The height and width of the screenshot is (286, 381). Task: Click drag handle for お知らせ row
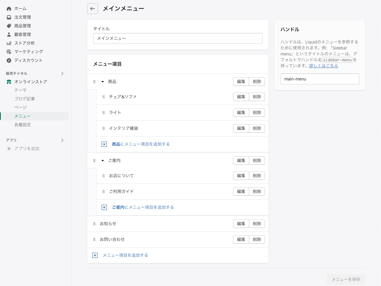click(x=94, y=224)
